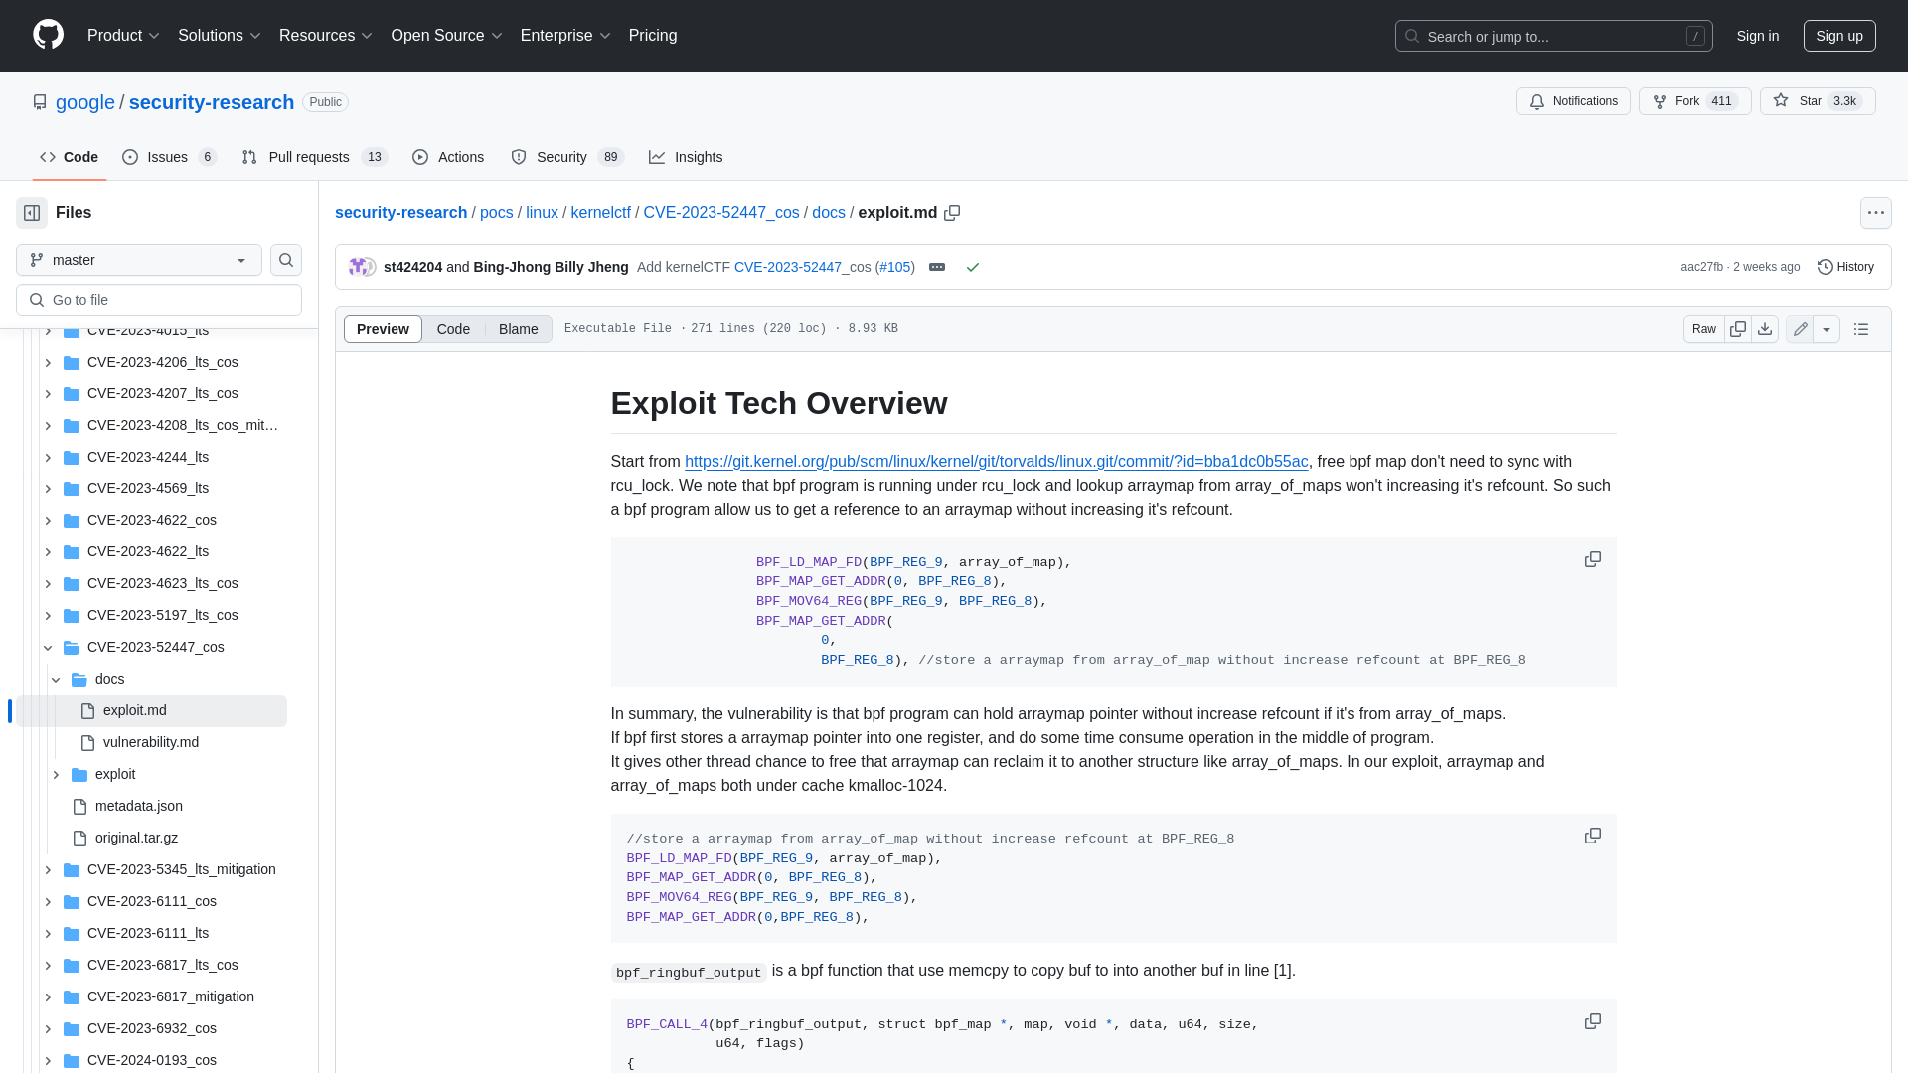The height and width of the screenshot is (1073, 1908).
Task: Fork the security-research repository
Action: 1694,101
